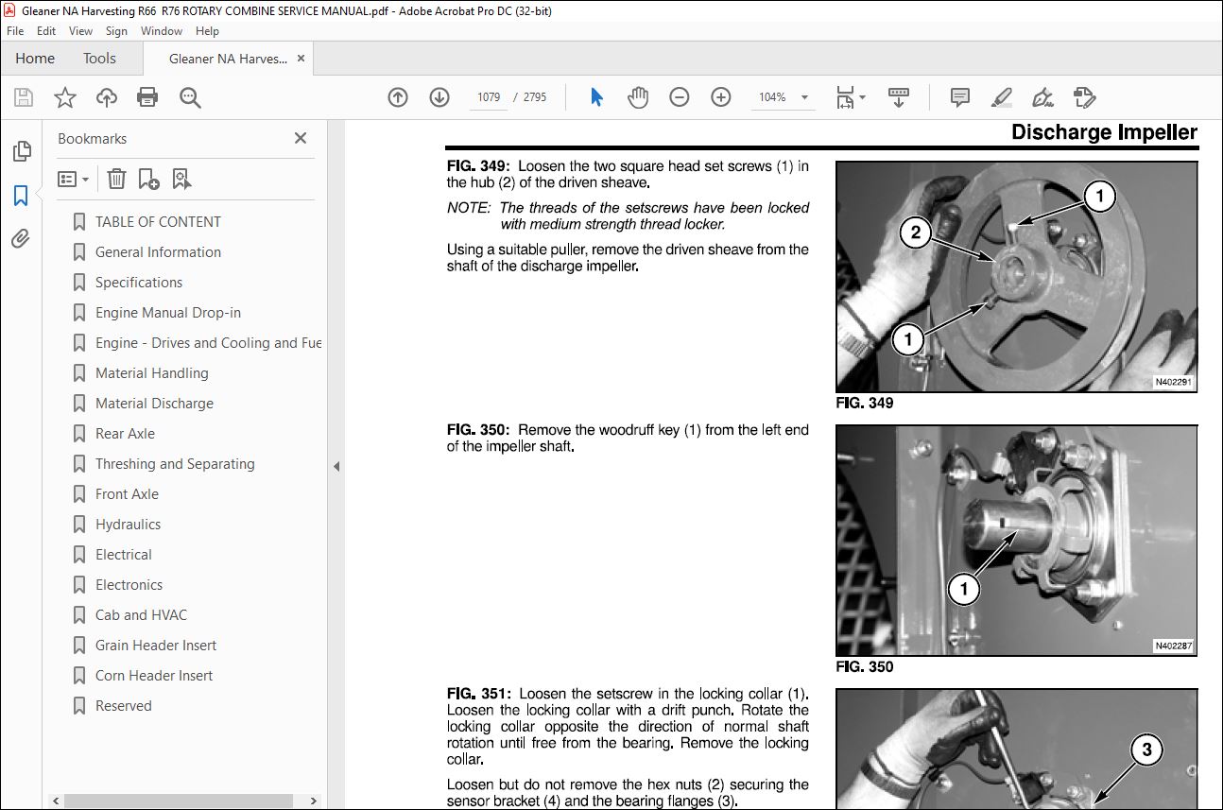Viewport: 1223px width, 810px height.
Task: Close the Bookmarks panel
Action: click(x=301, y=138)
